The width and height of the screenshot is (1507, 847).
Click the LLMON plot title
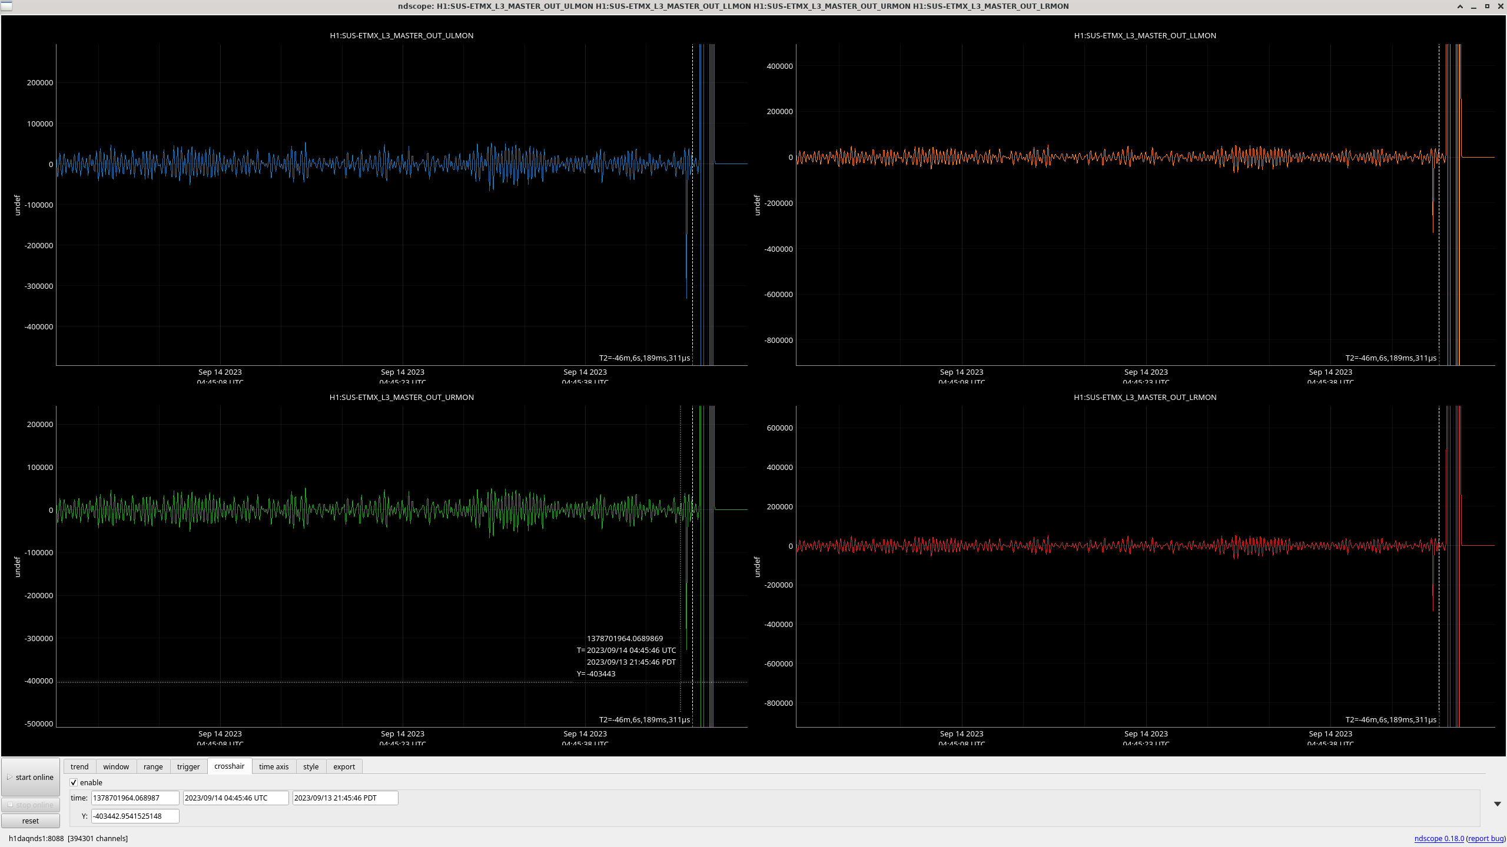point(1145,35)
